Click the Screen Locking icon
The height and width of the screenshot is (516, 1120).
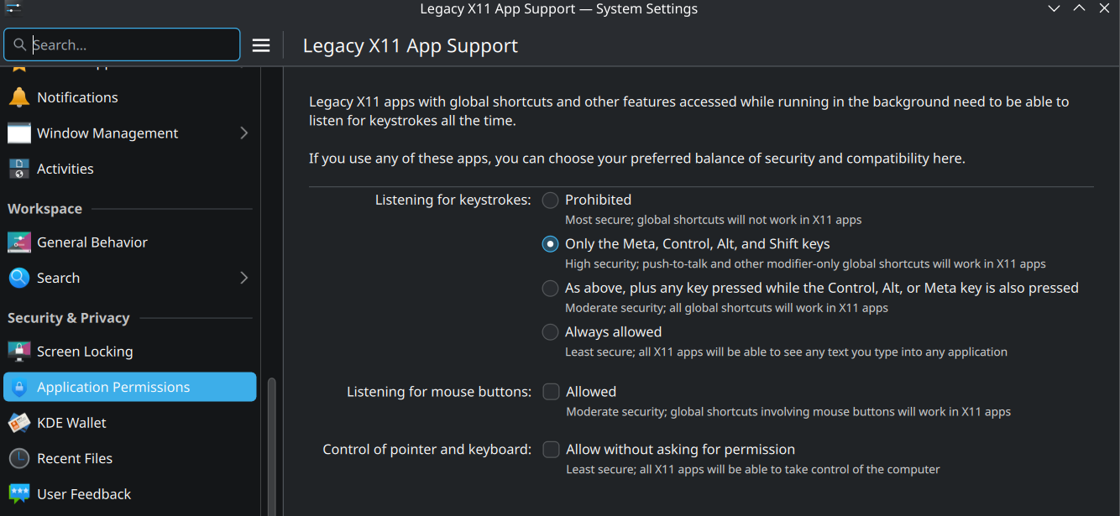(x=18, y=352)
